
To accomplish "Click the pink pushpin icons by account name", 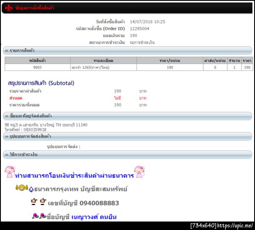I will [x=39, y=216].
